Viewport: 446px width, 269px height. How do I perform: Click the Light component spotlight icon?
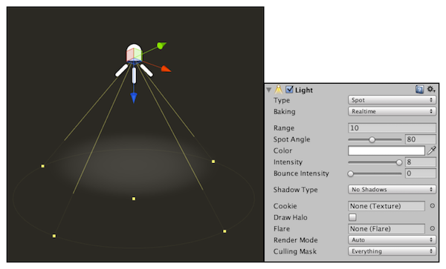pyautogui.click(x=279, y=89)
